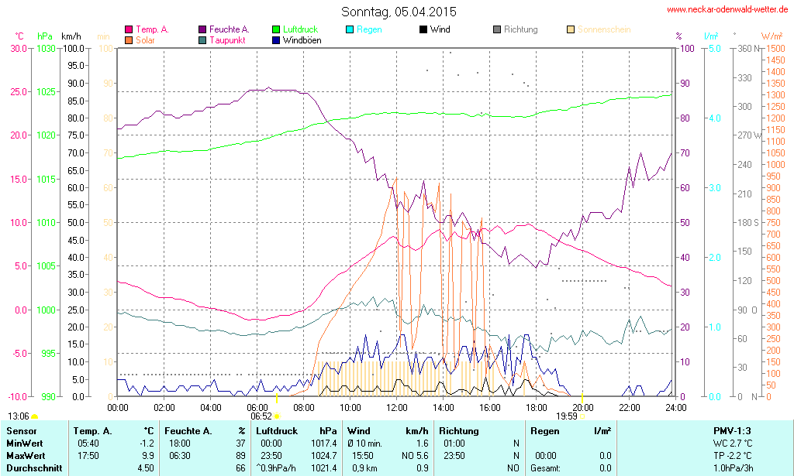794x476 pixels.
Task: Click the sunset marker at 19:59
Action: tap(582, 416)
